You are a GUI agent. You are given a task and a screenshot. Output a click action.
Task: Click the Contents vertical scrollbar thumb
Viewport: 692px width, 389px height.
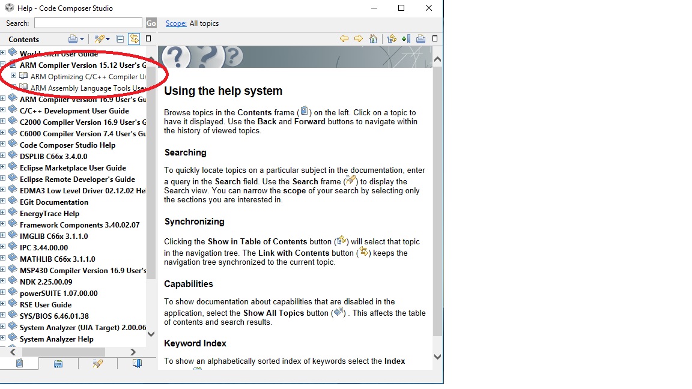pyautogui.click(x=151, y=173)
